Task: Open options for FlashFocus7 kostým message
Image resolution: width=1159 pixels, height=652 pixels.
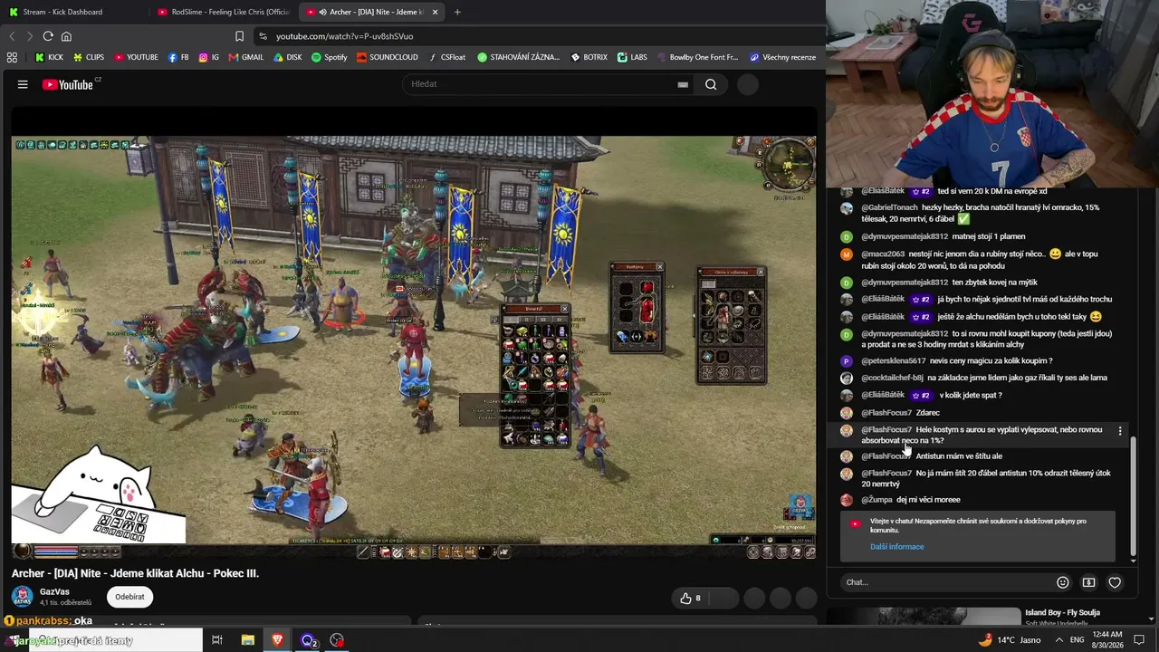Action: click(1120, 431)
